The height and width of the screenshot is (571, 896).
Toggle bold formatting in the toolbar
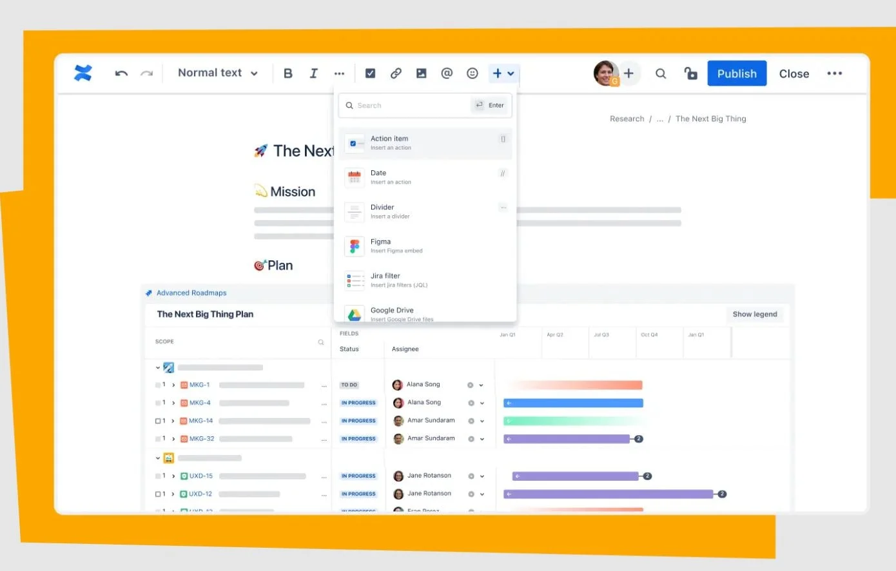tap(288, 73)
